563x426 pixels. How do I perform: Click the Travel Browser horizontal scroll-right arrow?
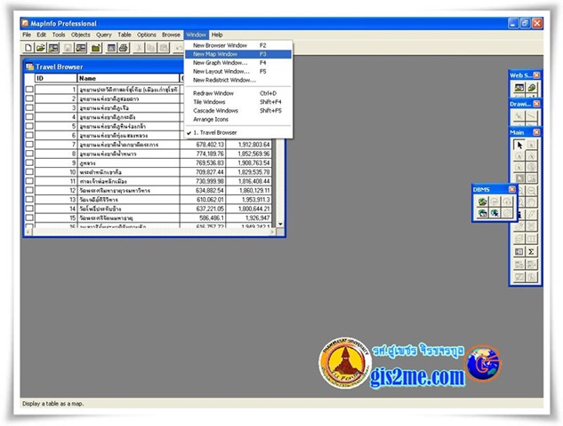coord(273,233)
